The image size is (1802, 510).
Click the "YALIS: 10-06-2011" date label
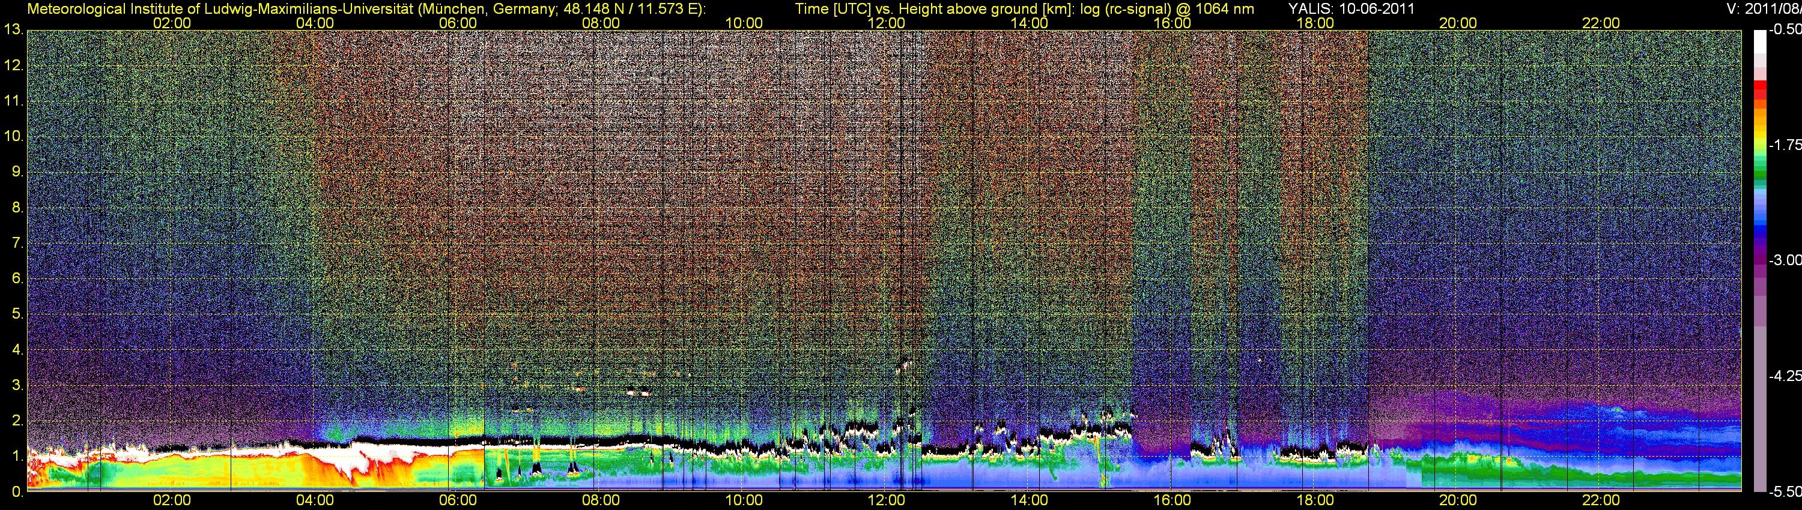[x=1351, y=8]
